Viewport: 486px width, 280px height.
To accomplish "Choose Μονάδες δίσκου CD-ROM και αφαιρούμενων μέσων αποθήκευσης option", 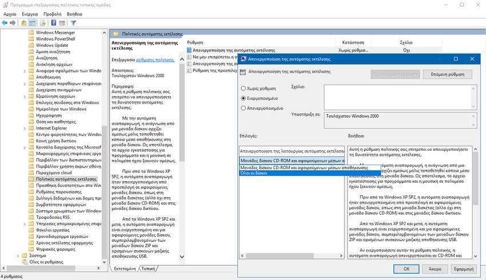I will click(310, 167).
